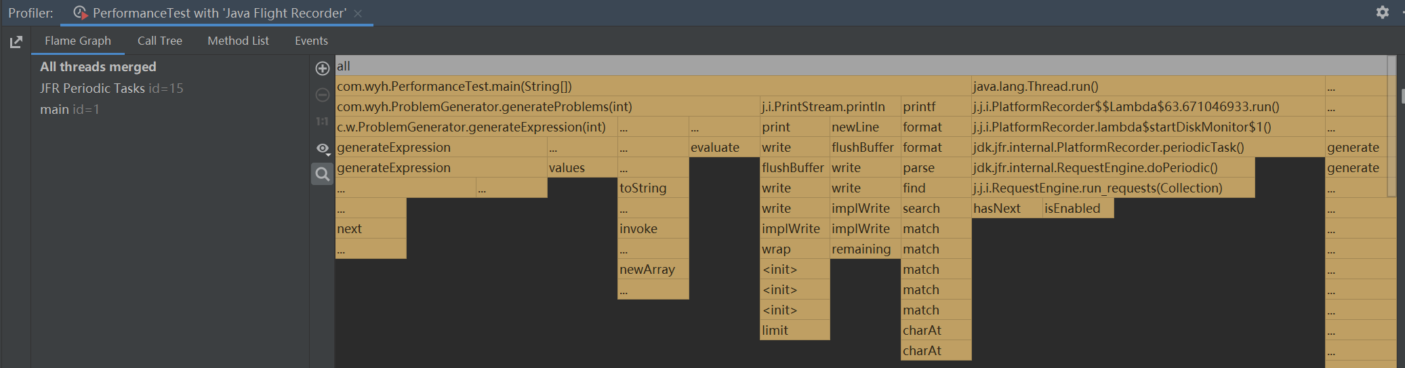Close the PerformanceTest profiler tab

pyautogui.click(x=358, y=14)
